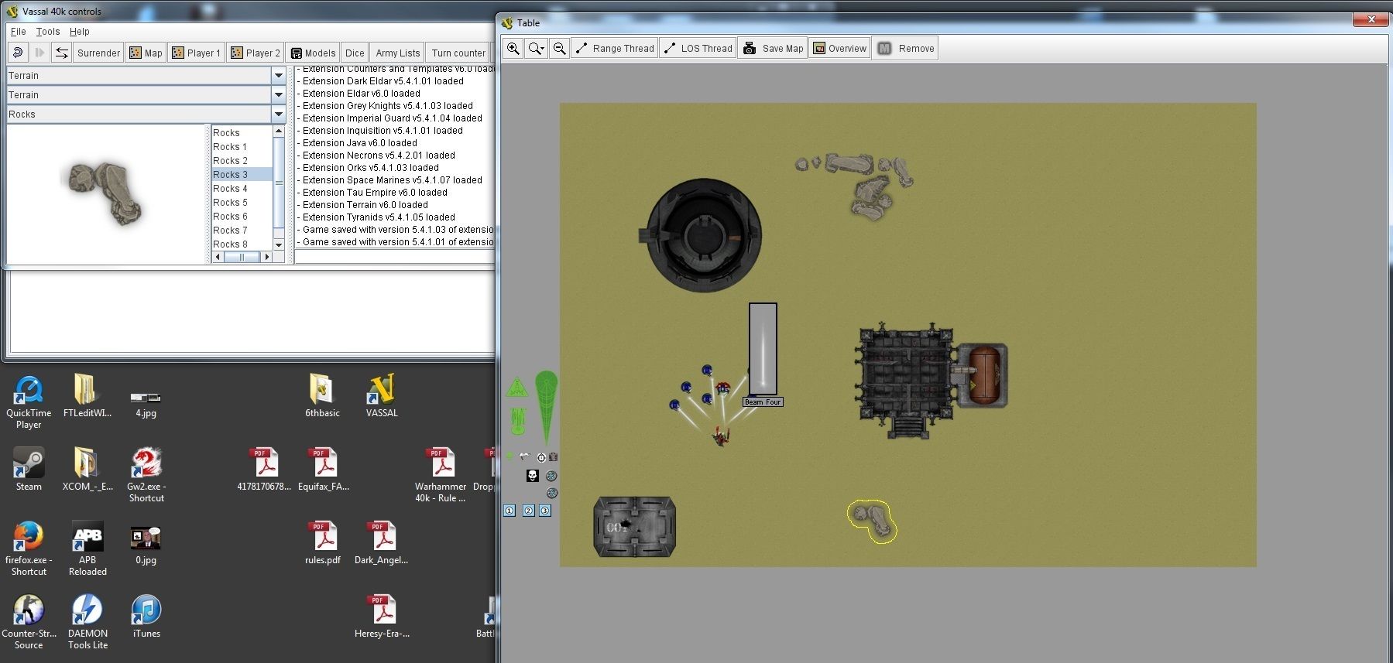The height and width of the screenshot is (663, 1393).
Task: Select 'Rocks 7' in the piece list
Action: point(242,230)
